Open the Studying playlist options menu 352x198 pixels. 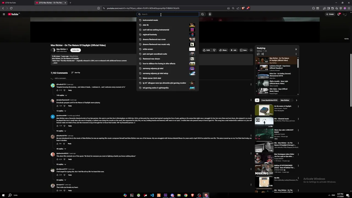click(296, 54)
